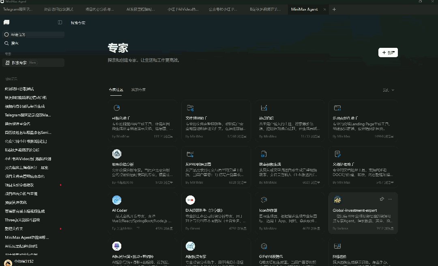Click the Icon maker palette icon
The width and height of the screenshot is (438, 266).
tap(264, 200)
